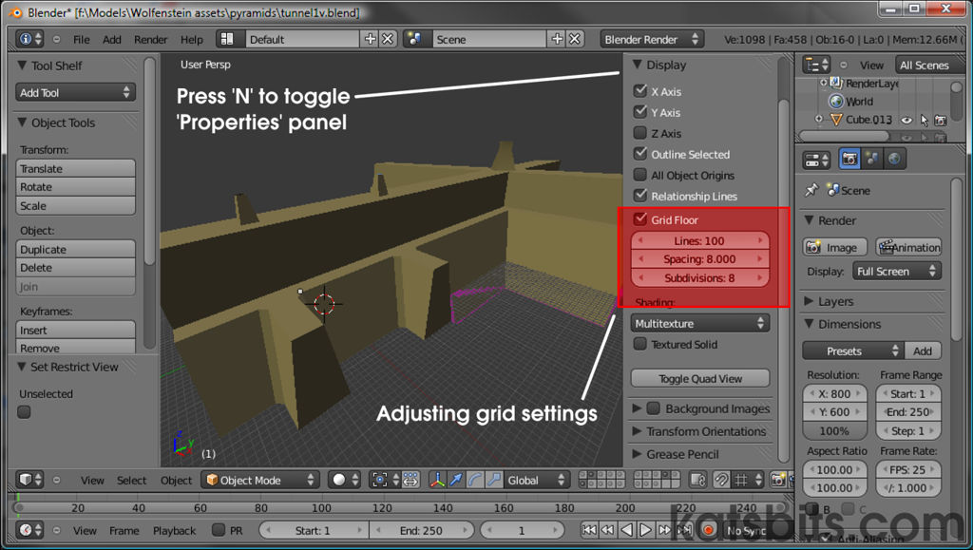Enable the rotate manipulator arc

point(475,480)
